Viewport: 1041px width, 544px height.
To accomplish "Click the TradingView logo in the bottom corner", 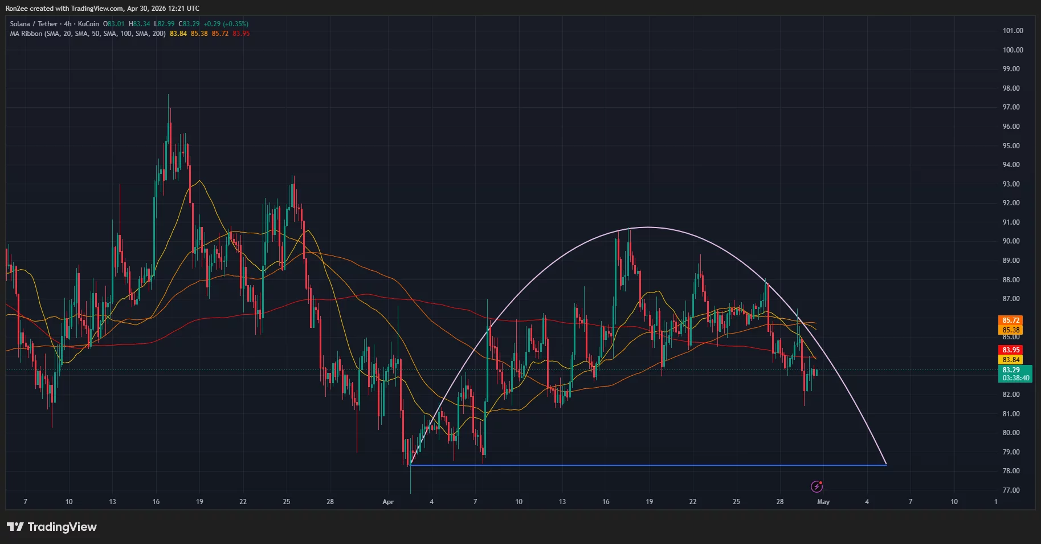I will click(x=51, y=526).
